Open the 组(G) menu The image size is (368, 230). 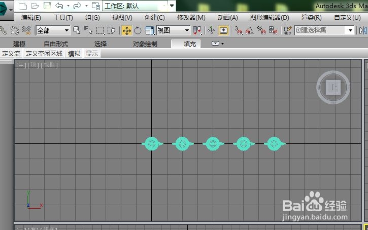tap(92, 18)
